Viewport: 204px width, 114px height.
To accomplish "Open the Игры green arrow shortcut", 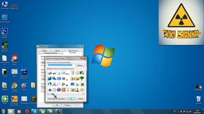I will click(x=5, y=100).
